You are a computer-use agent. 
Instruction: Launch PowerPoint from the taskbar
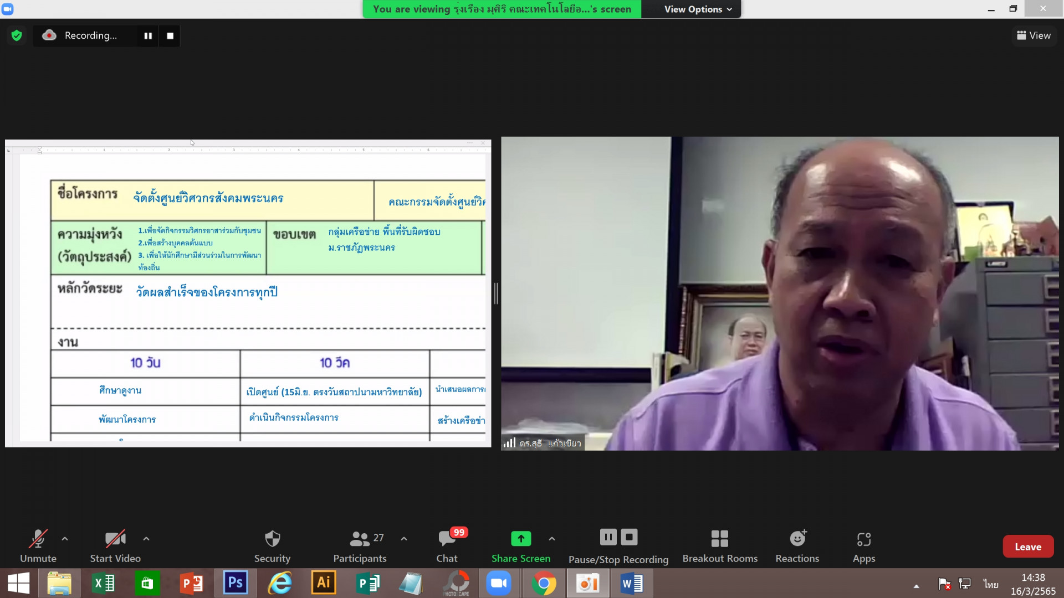coord(191,583)
